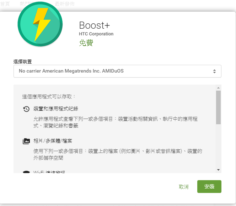Click the green 安裝 install button

pyautogui.click(x=209, y=187)
